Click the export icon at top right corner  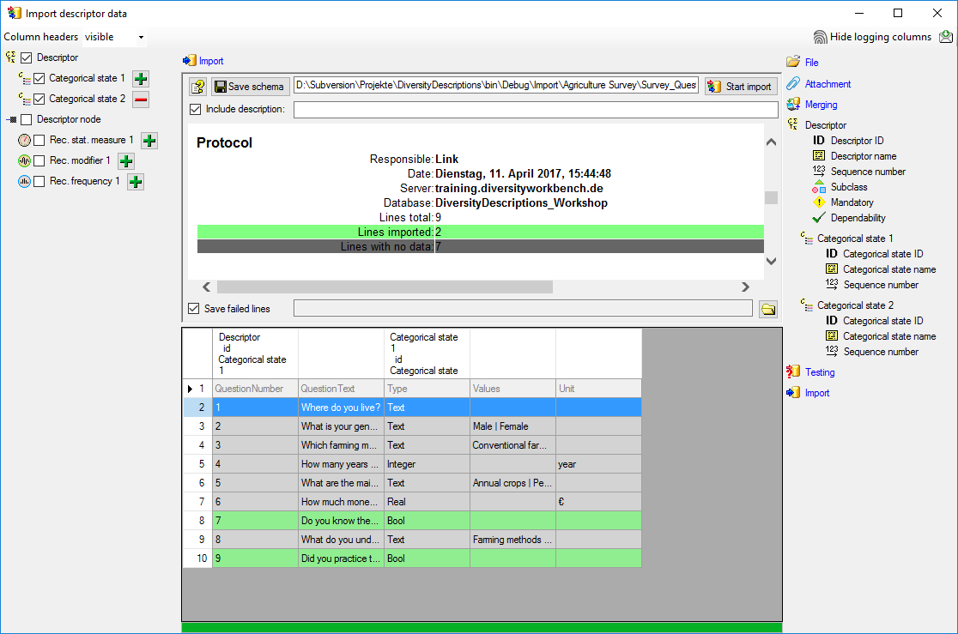tap(945, 37)
